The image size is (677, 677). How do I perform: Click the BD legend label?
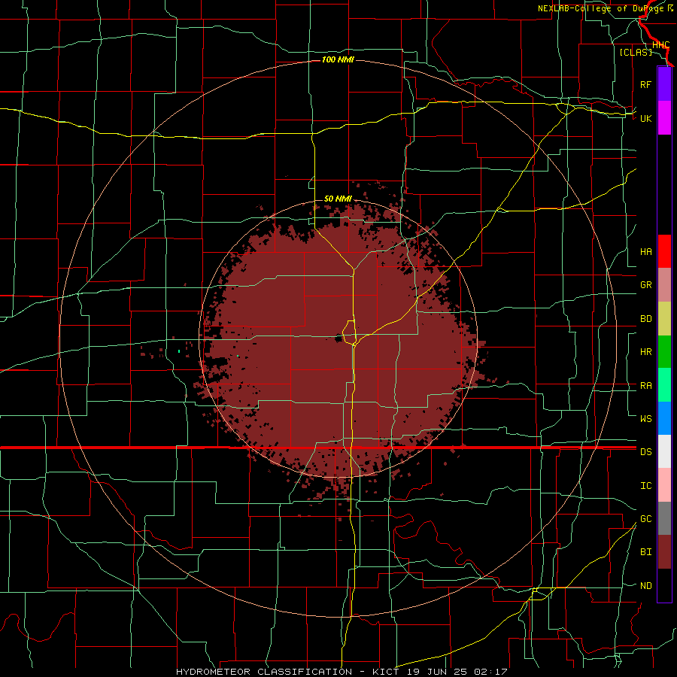pos(645,319)
